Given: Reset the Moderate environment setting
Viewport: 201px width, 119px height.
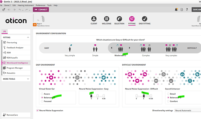Looking at the screenshot, I should (x=125, y=55).
